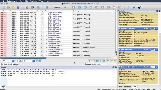This screenshot has height=90, width=161.
Task: Open the Edit menu
Action: (x=26, y=1)
